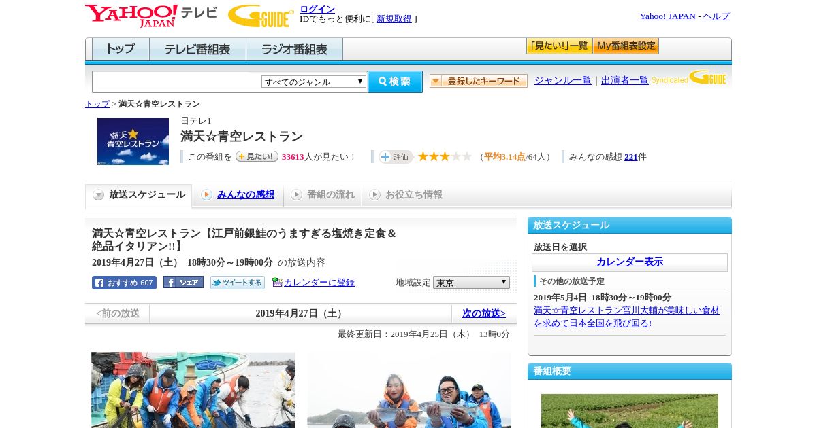Switch to the テレビ番組表 tab
This screenshot has height=428, width=817.
click(x=197, y=50)
